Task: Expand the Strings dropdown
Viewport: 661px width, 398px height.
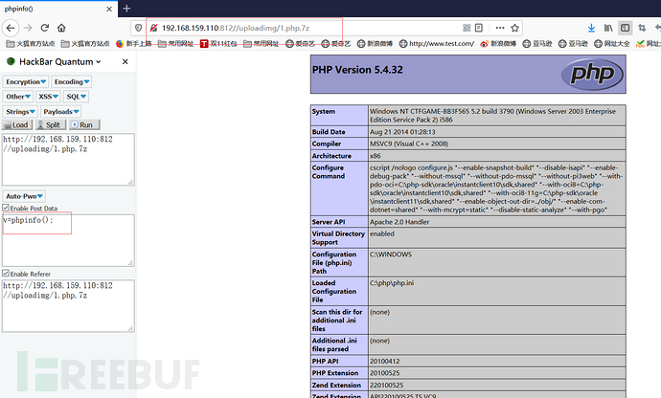Action: [x=20, y=112]
